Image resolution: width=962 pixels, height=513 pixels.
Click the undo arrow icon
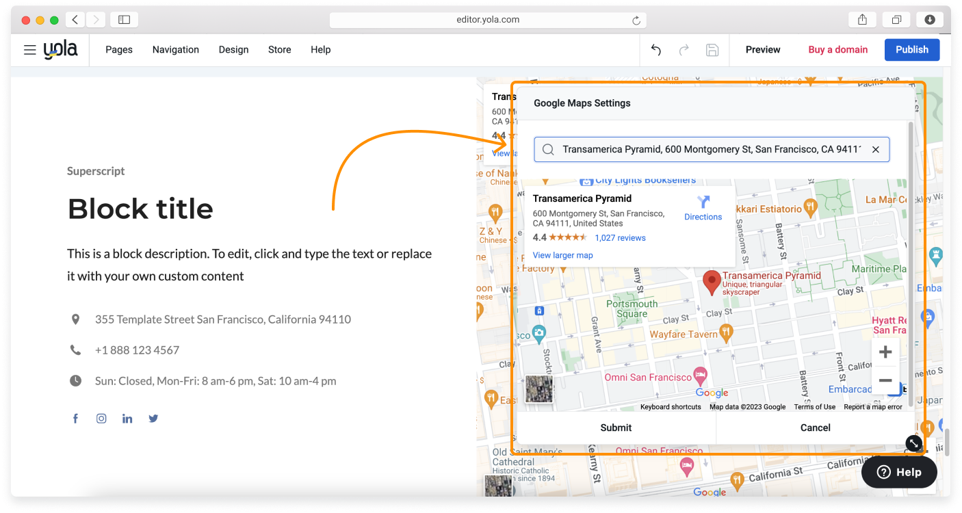click(655, 50)
